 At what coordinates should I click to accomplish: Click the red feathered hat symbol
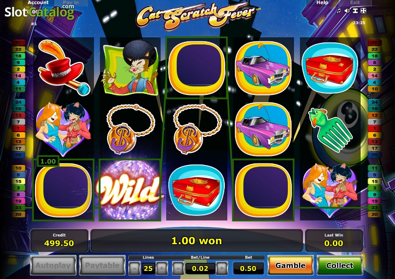point(63,68)
